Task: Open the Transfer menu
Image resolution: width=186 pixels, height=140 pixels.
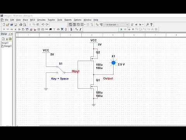Action: [51, 20]
